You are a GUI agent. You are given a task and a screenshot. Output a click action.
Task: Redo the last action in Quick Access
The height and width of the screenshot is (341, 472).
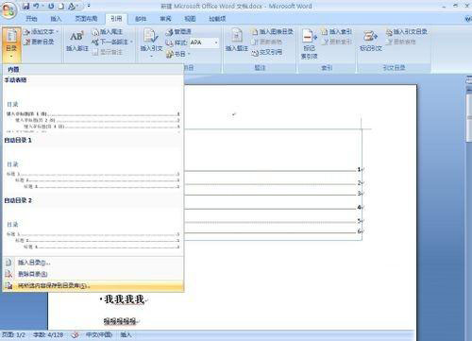tap(51, 6)
